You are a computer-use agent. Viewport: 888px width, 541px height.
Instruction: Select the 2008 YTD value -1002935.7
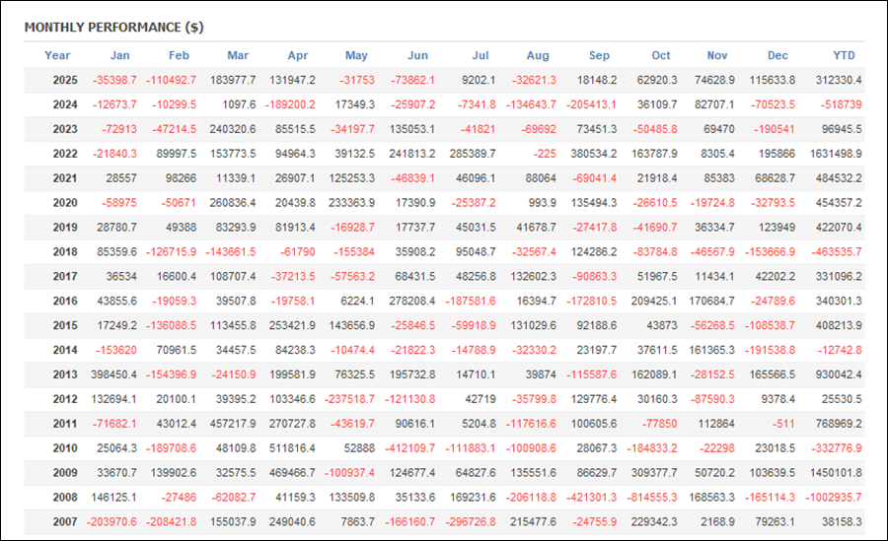830,498
